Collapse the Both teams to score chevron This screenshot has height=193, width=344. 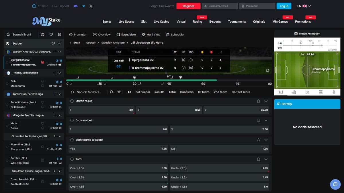tap(266, 140)
